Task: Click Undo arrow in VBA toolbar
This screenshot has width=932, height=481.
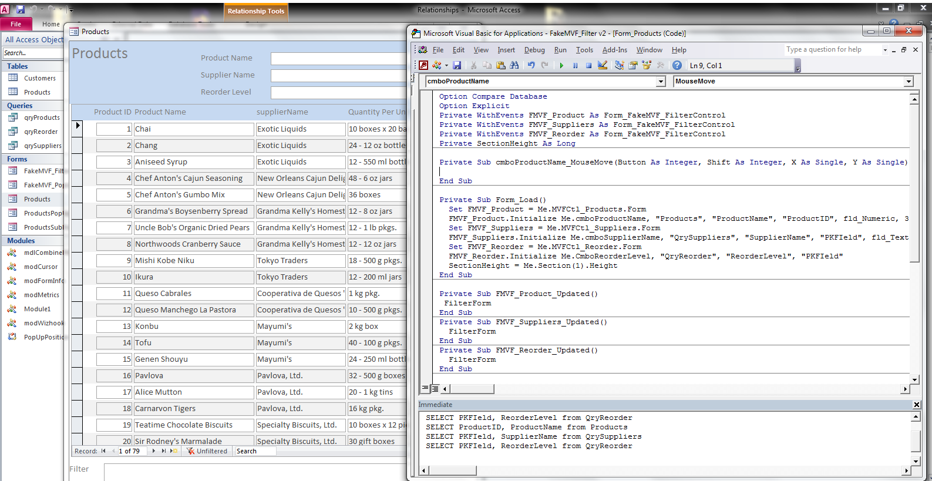Action: [x=531, y=65]
